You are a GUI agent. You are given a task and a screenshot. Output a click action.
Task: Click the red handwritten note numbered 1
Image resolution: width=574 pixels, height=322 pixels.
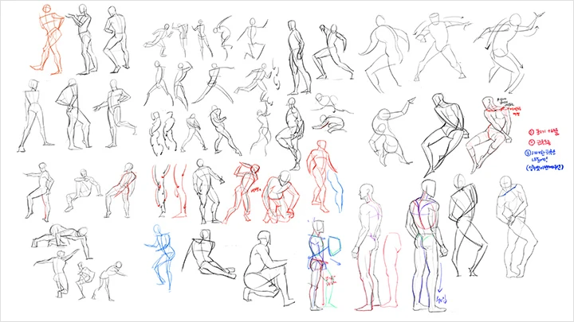pos(544,131)
